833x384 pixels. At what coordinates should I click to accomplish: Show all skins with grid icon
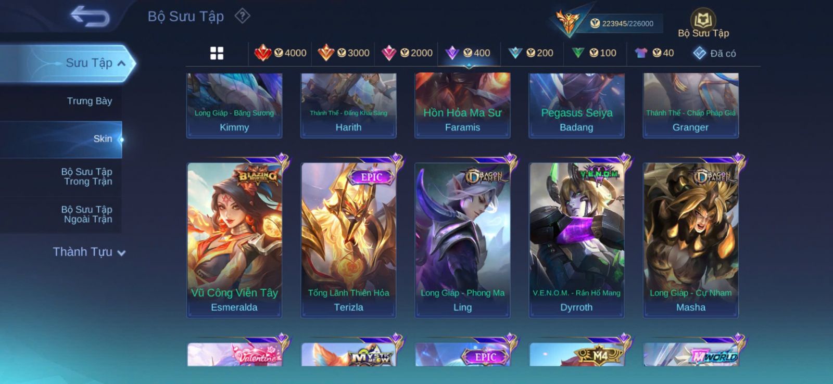coord(217,53)
